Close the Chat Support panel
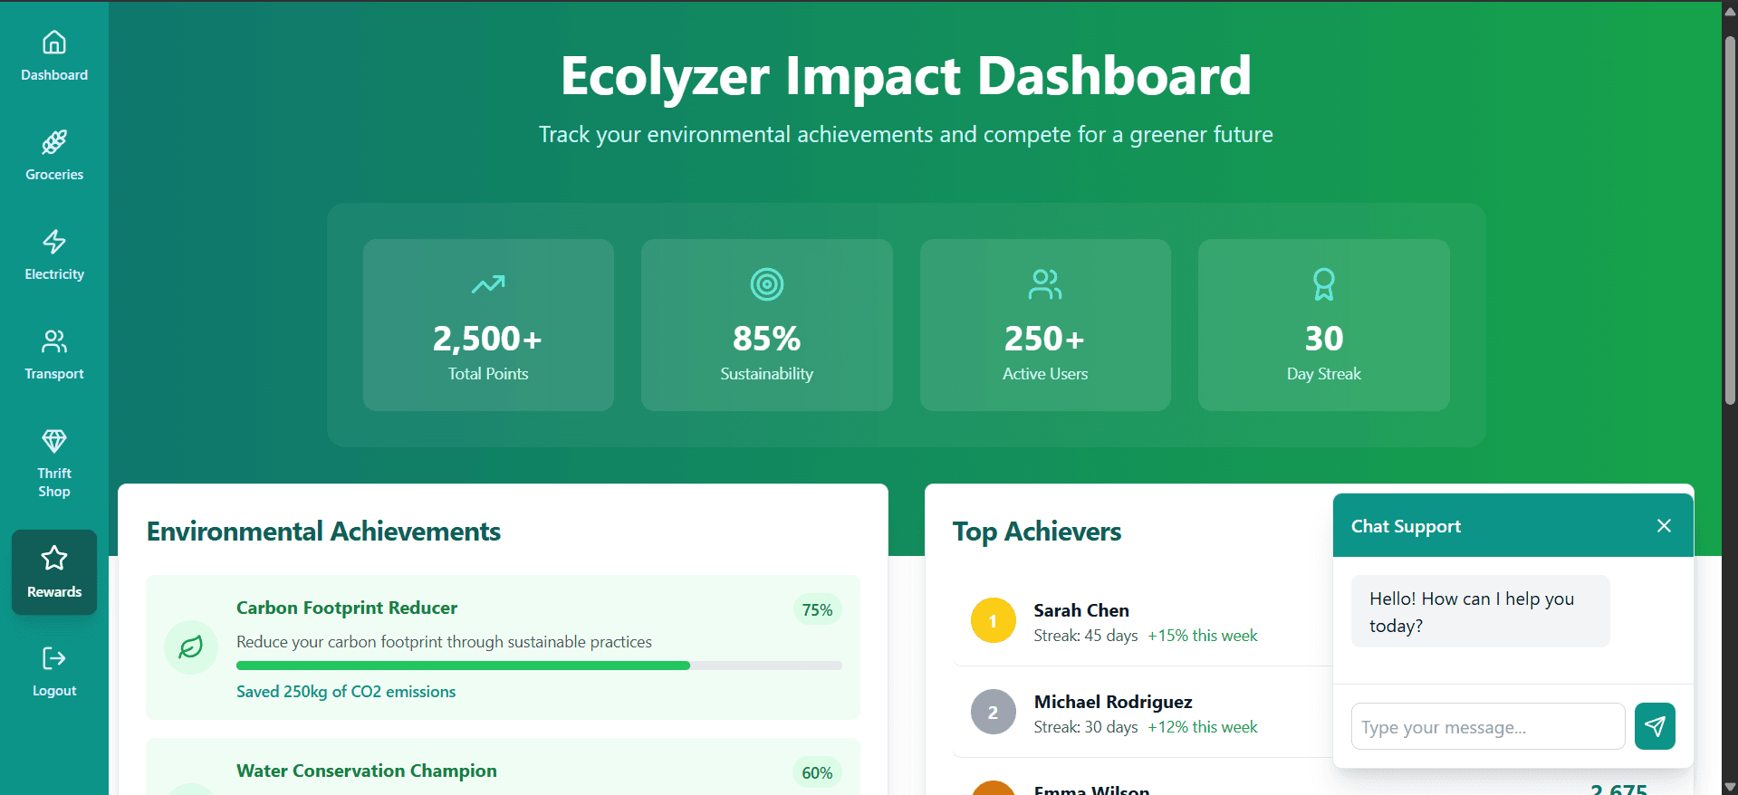The width and height of the screenshot is (1738, 795). click(x=1663, y=526)
